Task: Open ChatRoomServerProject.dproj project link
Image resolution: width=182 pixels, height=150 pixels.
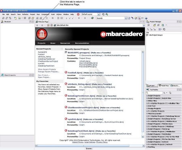Action: (83, 107)
